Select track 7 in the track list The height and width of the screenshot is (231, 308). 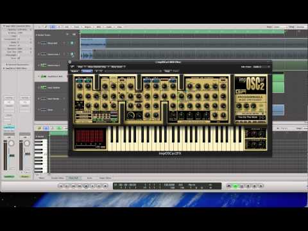coord(51,110)
